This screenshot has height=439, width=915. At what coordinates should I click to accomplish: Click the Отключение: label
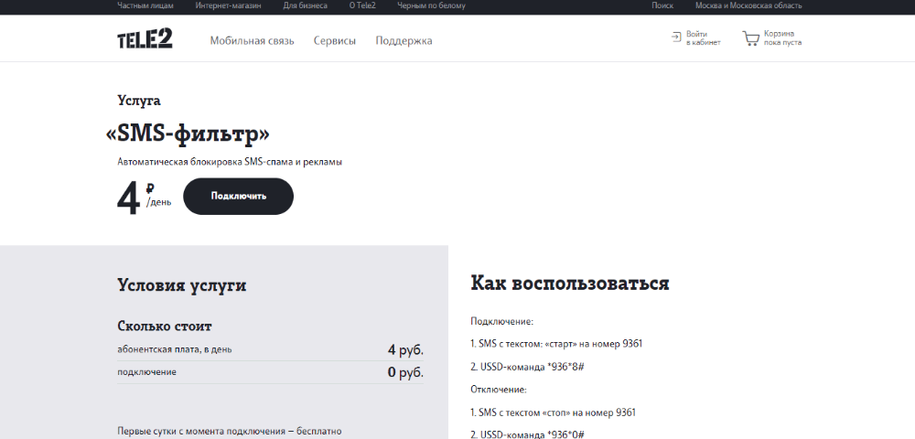pos(499,390)
